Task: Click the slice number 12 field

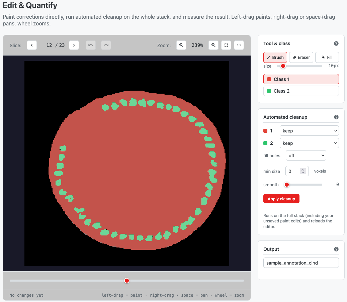Action: coord(49,45)
